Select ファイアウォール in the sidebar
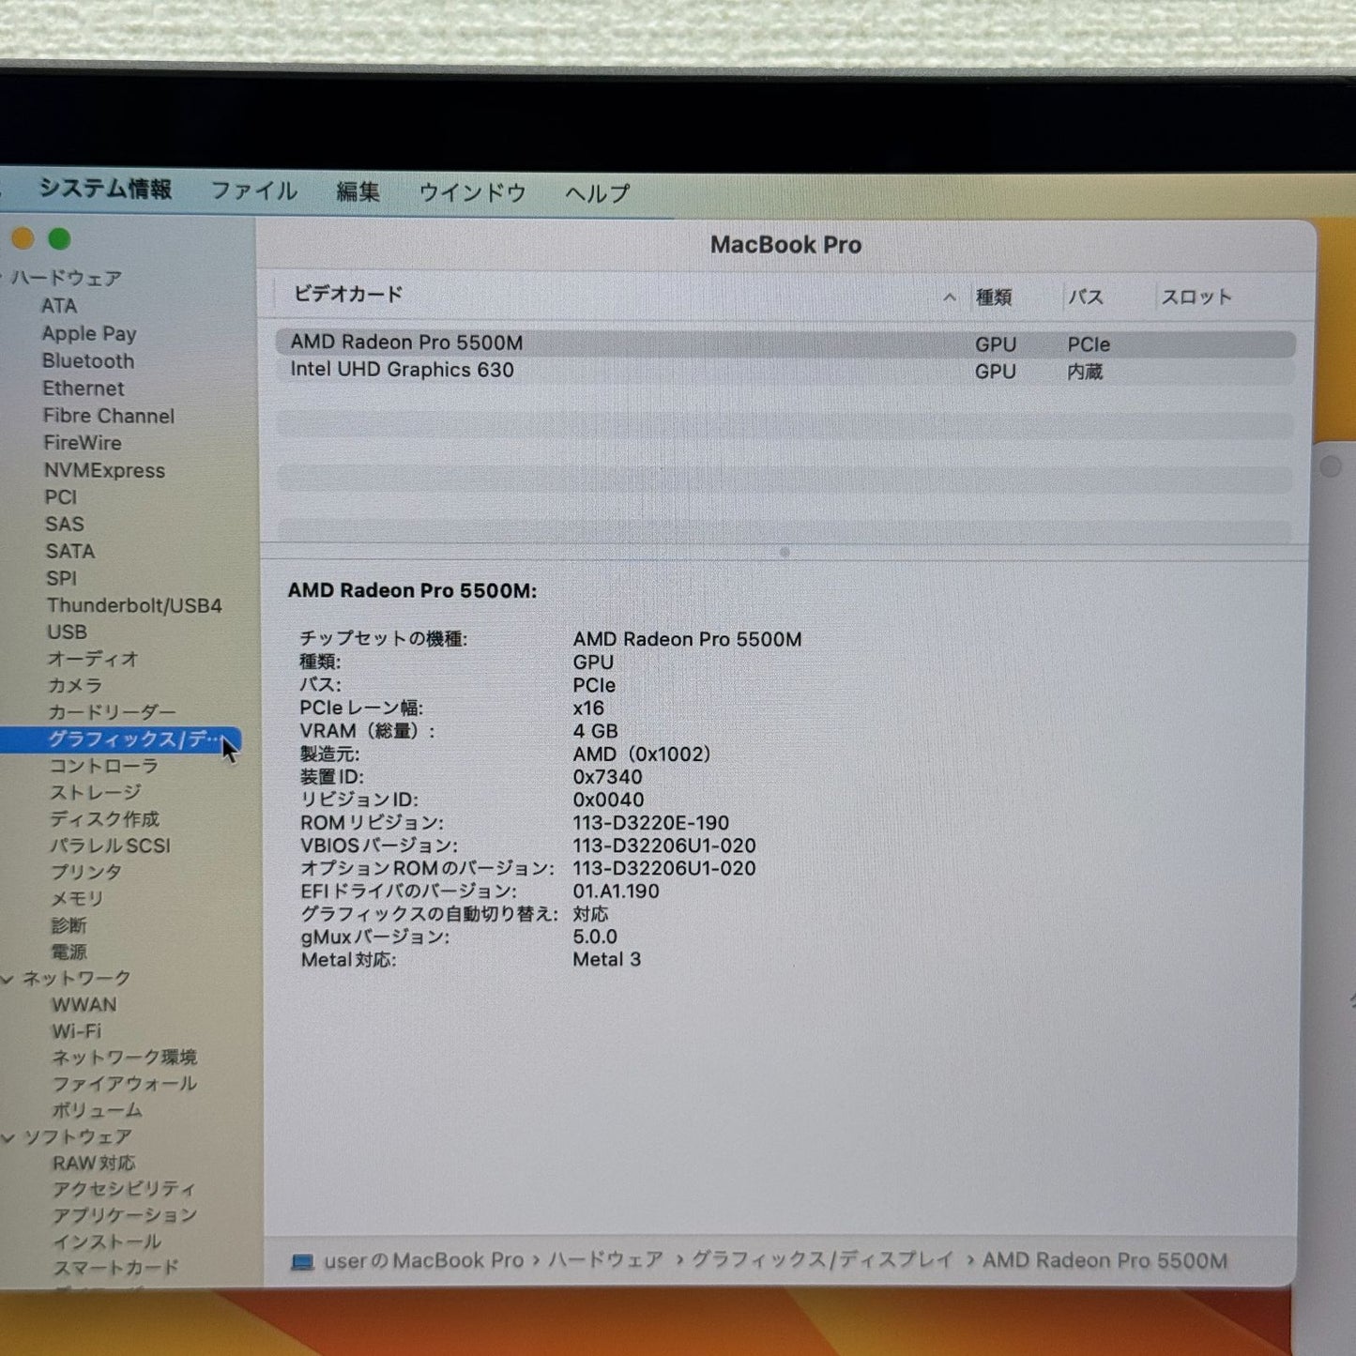The height and width of the screenshot is (1356, 1356). [124, 1084]
